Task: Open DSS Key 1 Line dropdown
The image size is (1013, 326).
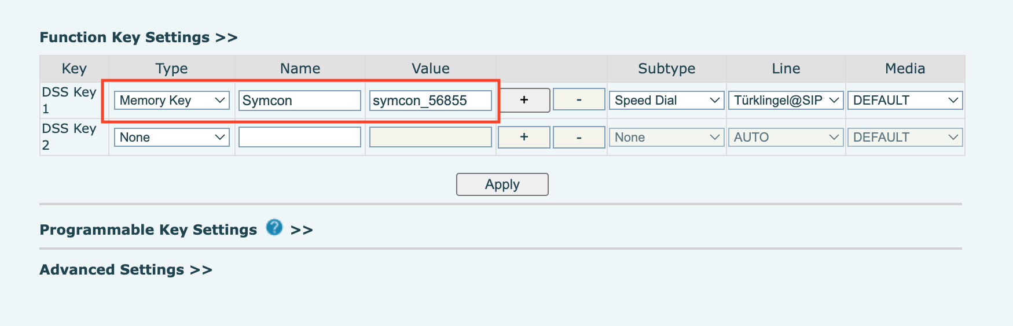Action: (x=786, y=101)
